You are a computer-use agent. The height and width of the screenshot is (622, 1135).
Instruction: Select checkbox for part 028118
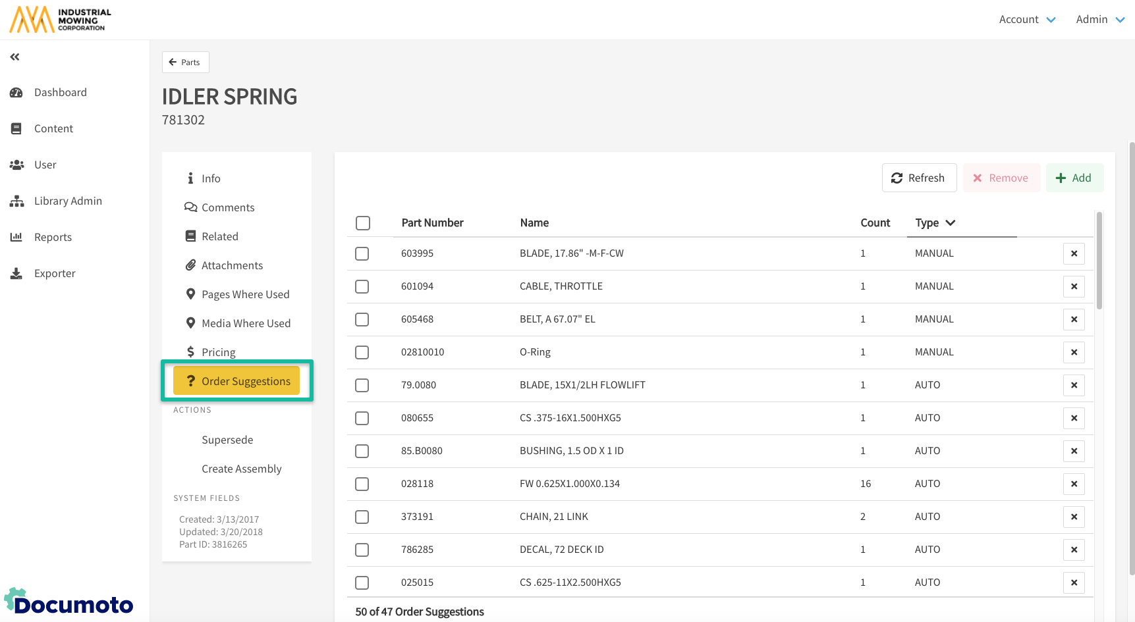click(362, 484)
